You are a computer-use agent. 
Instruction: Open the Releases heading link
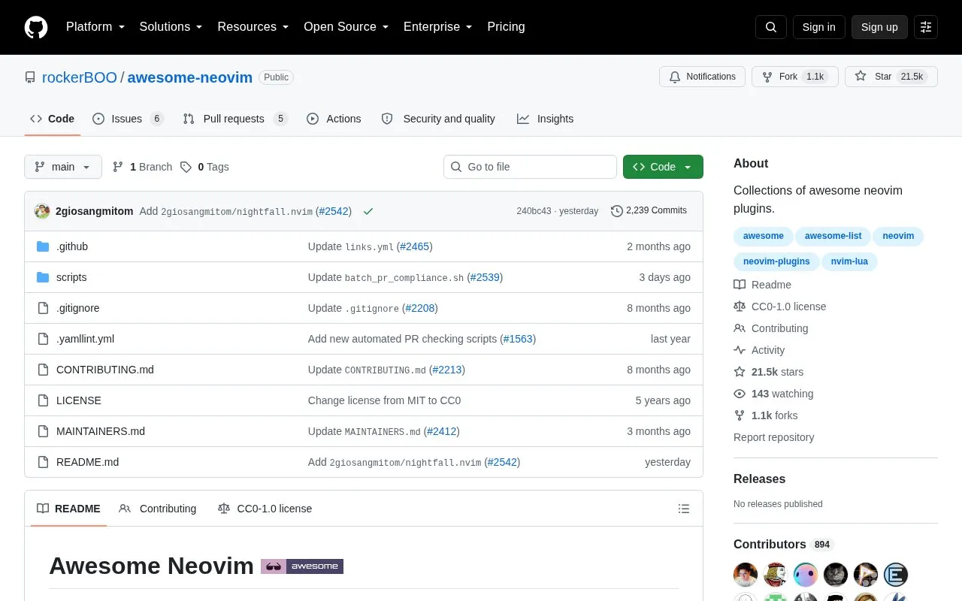pos(759,479)
